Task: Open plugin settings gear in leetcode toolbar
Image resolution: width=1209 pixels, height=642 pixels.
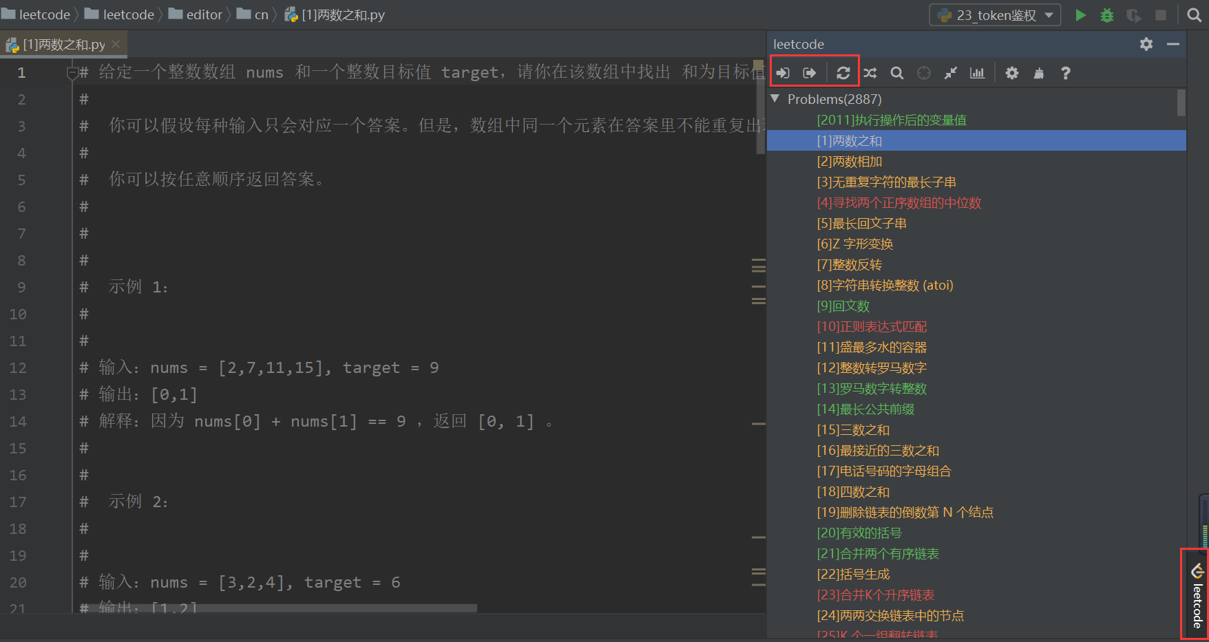Action: click(x=1011, y=73)
